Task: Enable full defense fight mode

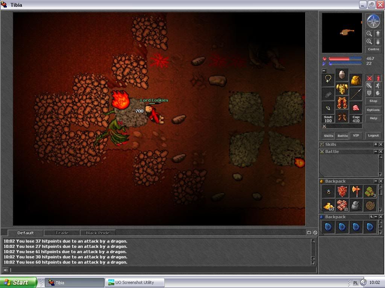Action: click(x=369, y=93)
